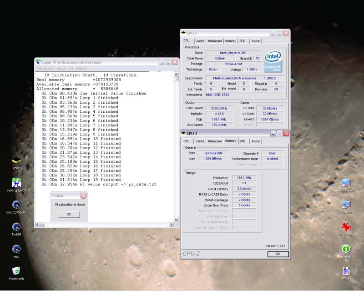Click the Channels # Dual field
The width and height of the screenshot is (364, 291).
coord(272,153)
